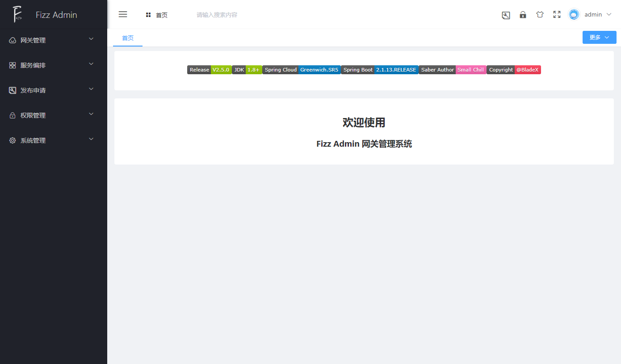Viewport: 621px width, 364px height.
Task: Click the debug wrench icon in header
Action: coord(506,15)
